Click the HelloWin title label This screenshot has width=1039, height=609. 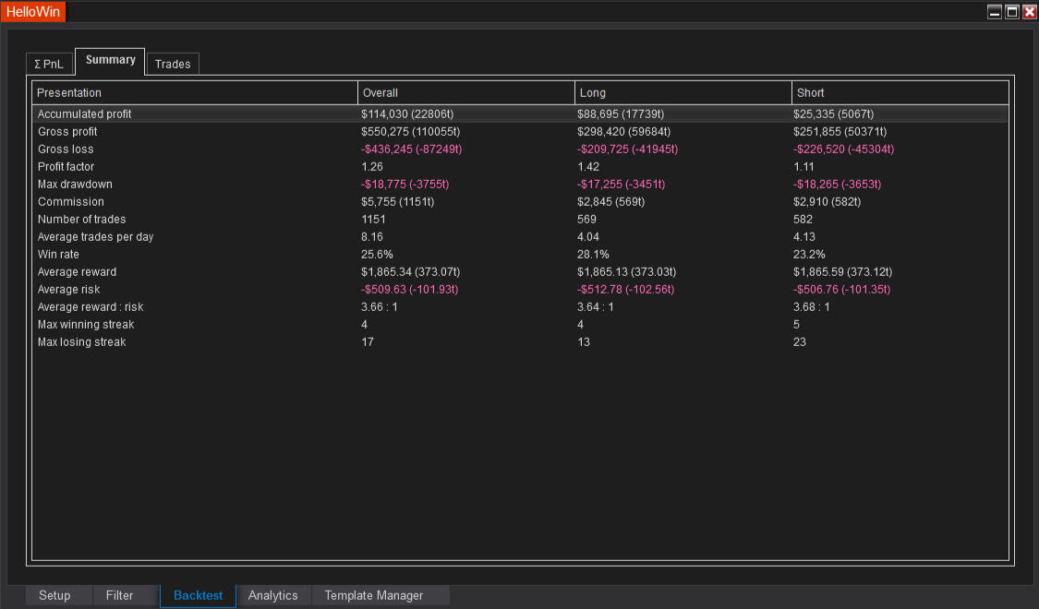pyautogui.click(x=33, y=12)
